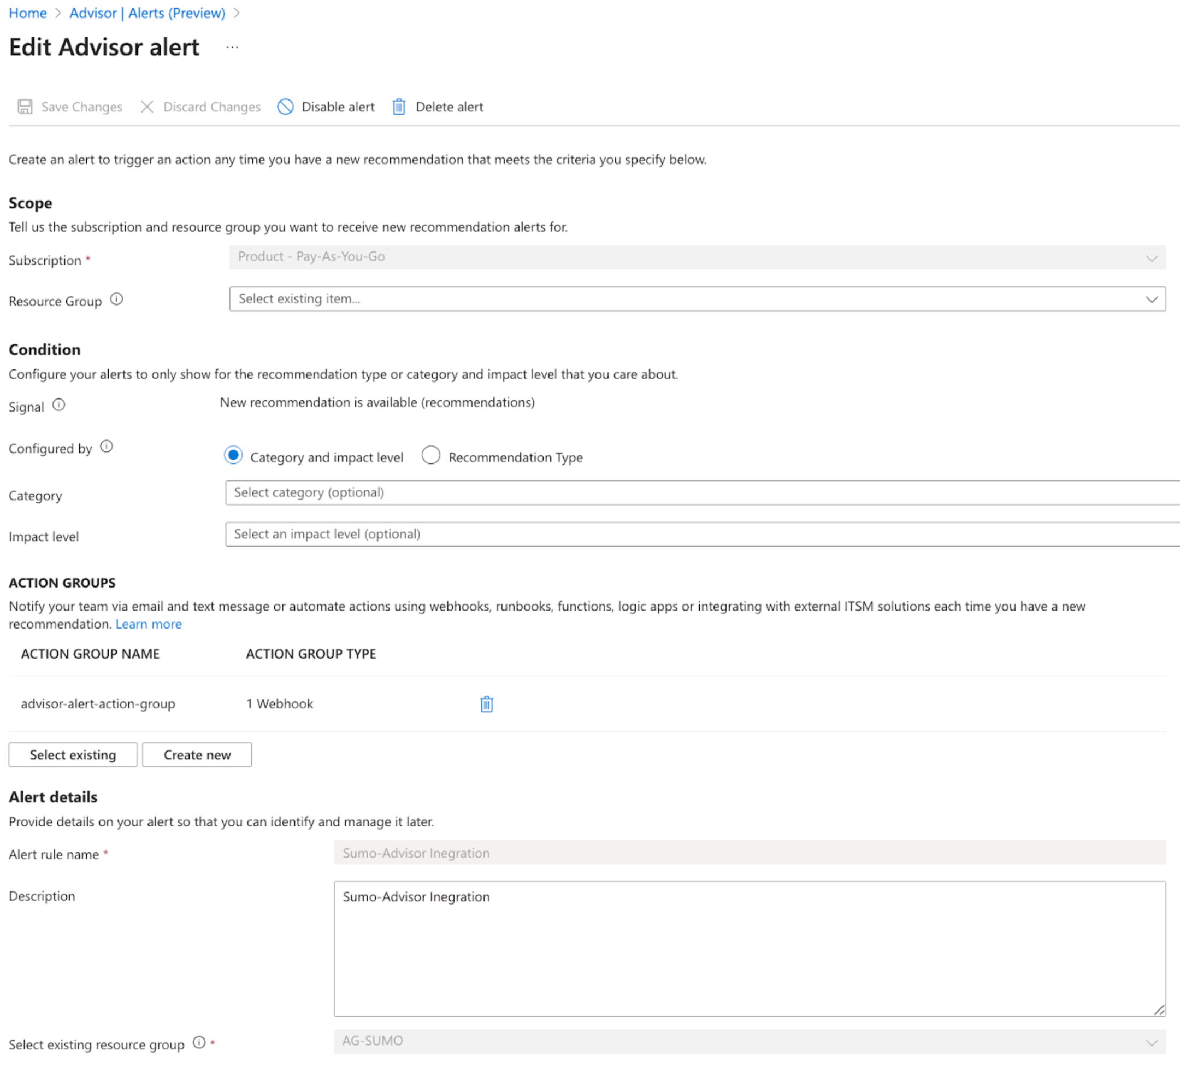Click the Disable alert circle icon
The height and width of the screenshot is (1080, 1180).
tap(285, 107)
